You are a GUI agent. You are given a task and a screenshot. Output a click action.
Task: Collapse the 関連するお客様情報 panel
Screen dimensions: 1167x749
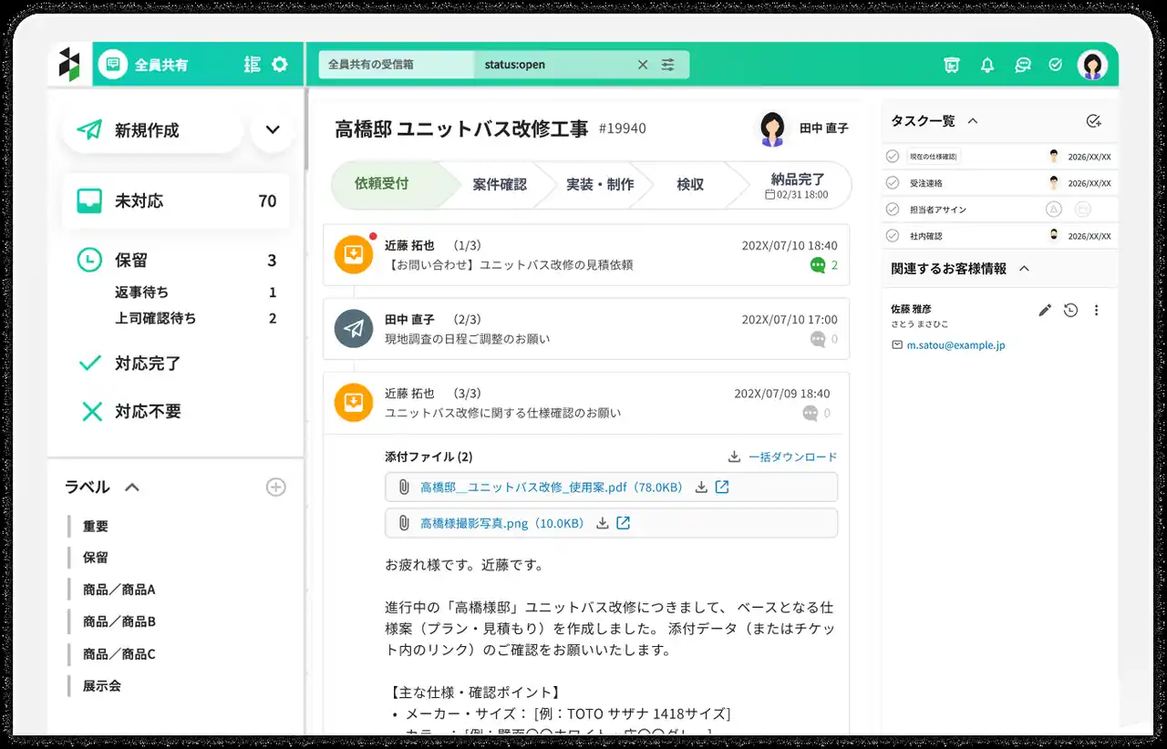coord(1024,269)
